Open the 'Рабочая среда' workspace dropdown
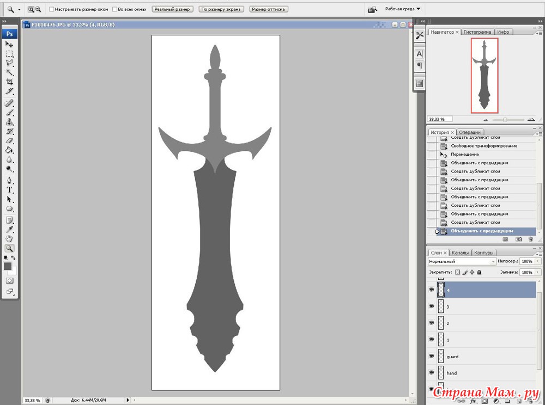Viewport: 545px width, 405px height. [x=403, y=9]
